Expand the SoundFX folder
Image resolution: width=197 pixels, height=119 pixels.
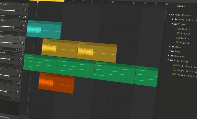coord(169,55)
